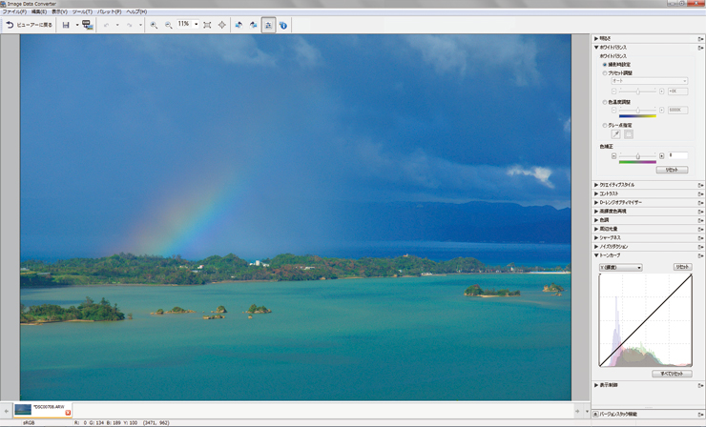706x427 pixels.
Task: Select the プリセット調整 radio button
Action: point(605,73)
